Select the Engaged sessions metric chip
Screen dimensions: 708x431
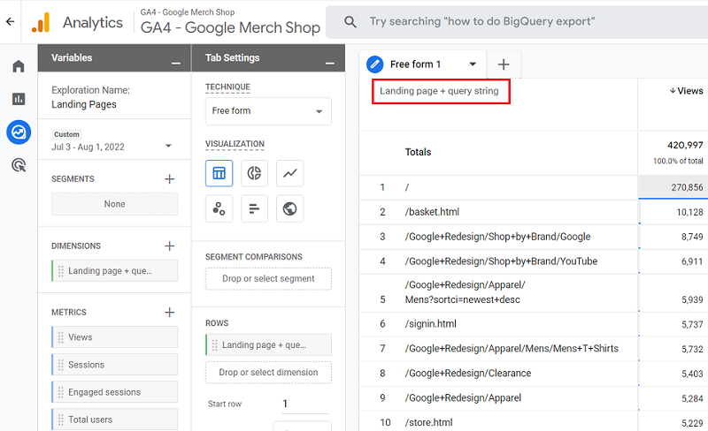(x=115, y=392)
